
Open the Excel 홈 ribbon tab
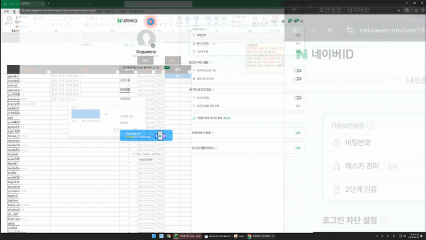click(x=14, y=11)
